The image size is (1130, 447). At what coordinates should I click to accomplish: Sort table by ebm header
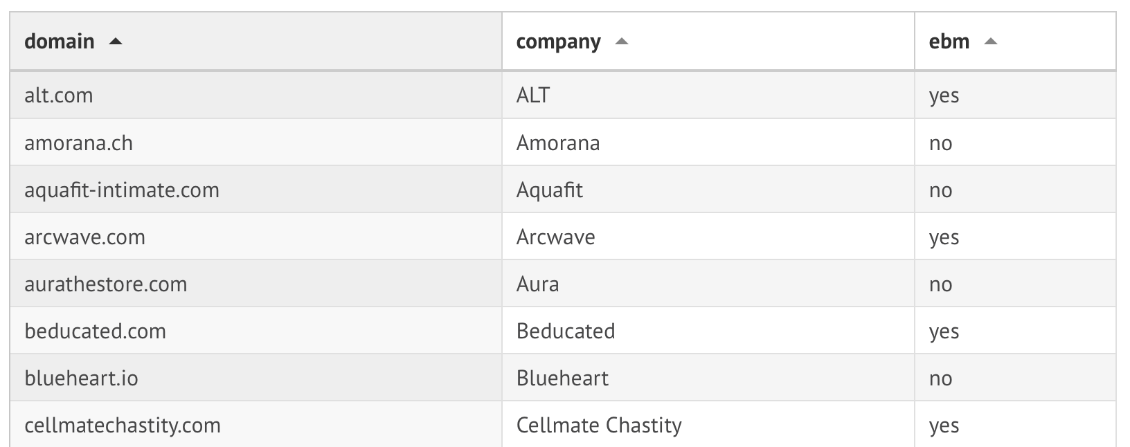(x=949, y=42)
